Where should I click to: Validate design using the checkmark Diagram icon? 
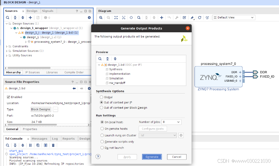[184, 17]
